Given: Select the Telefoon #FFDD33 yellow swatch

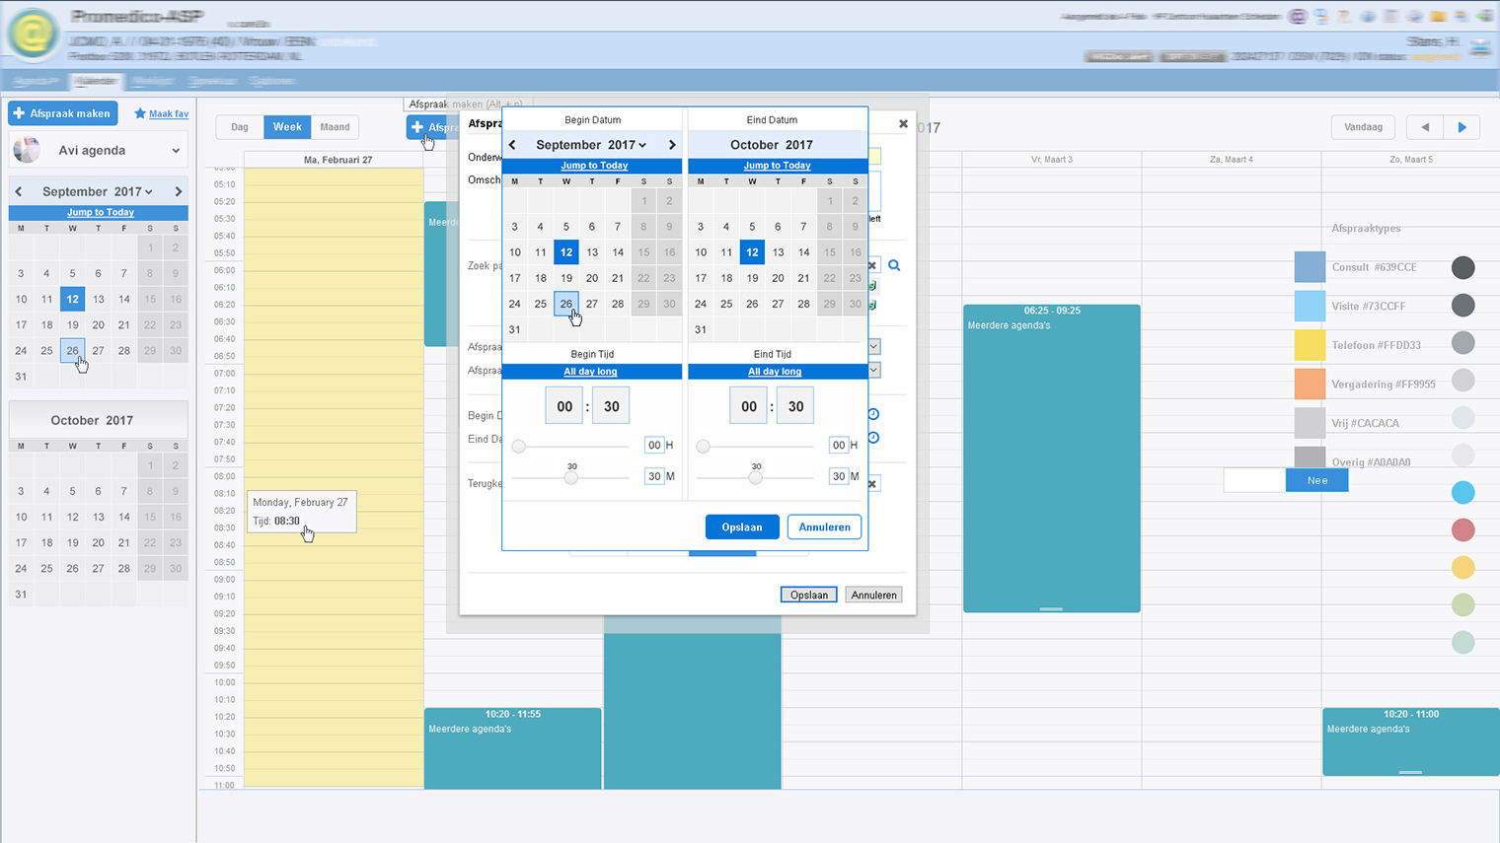Looking at the screenshot, I should 1310,345.
